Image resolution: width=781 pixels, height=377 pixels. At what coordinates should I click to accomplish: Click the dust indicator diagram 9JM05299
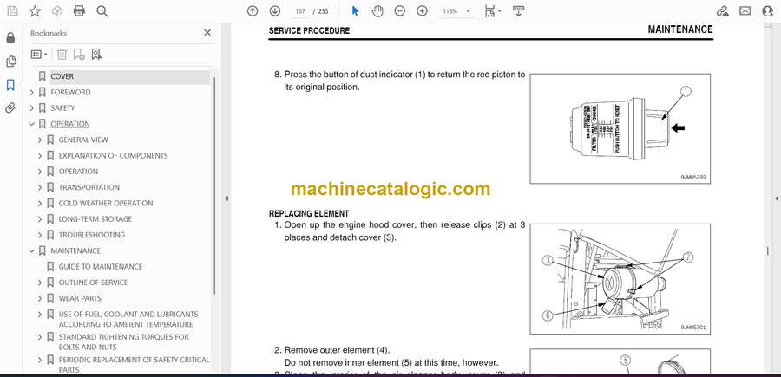tap(620, 128)
